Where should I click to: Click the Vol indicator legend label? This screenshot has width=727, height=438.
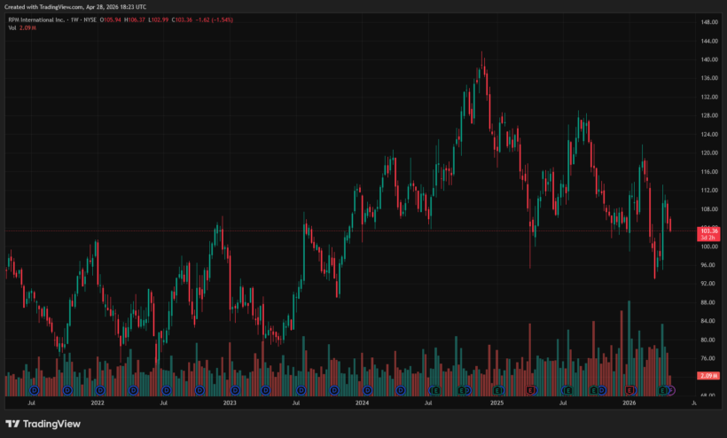(x=12, y=27)
